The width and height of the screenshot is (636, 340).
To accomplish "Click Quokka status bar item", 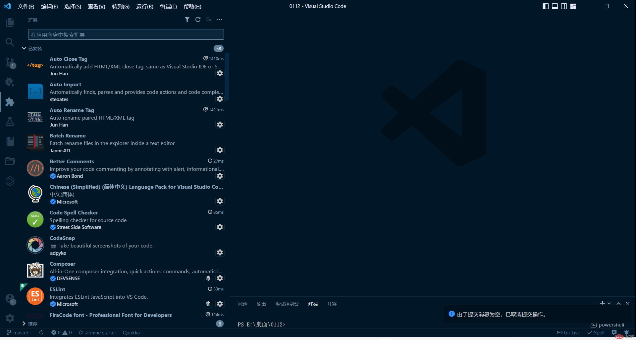I will coord(131,333).
